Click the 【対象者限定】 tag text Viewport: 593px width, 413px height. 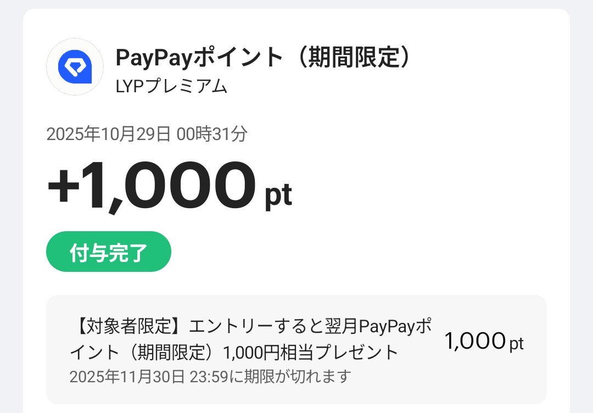coord(127,326)
